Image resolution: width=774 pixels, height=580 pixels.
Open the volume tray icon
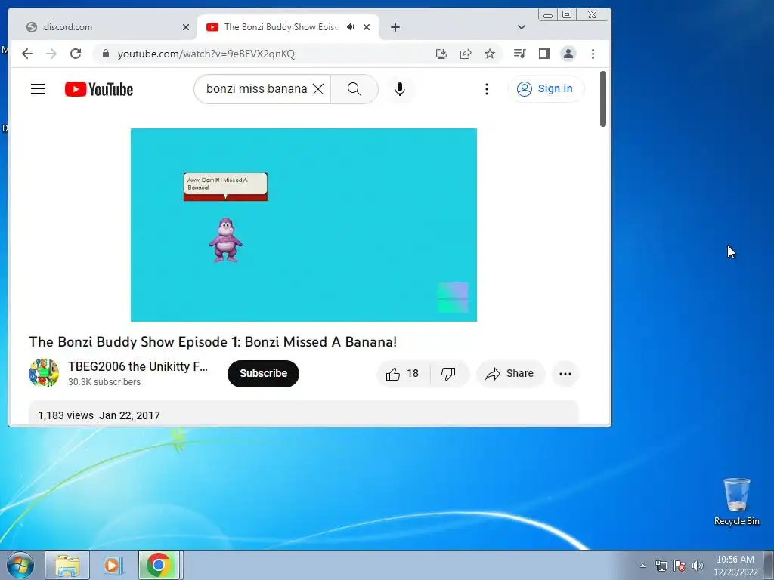point(698,566)
